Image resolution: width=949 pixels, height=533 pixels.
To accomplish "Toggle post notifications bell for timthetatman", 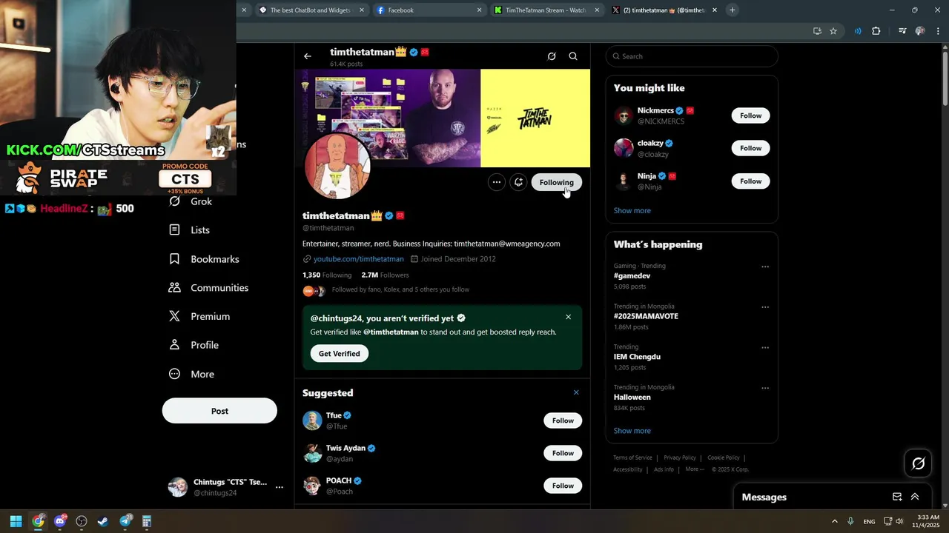I will pos(519,182).
